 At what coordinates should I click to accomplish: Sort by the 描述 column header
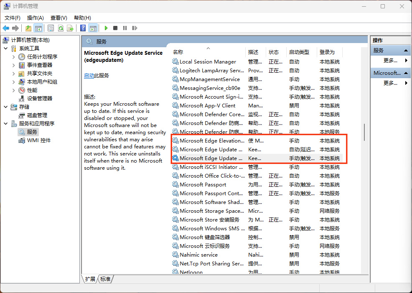tap(256, 52)
